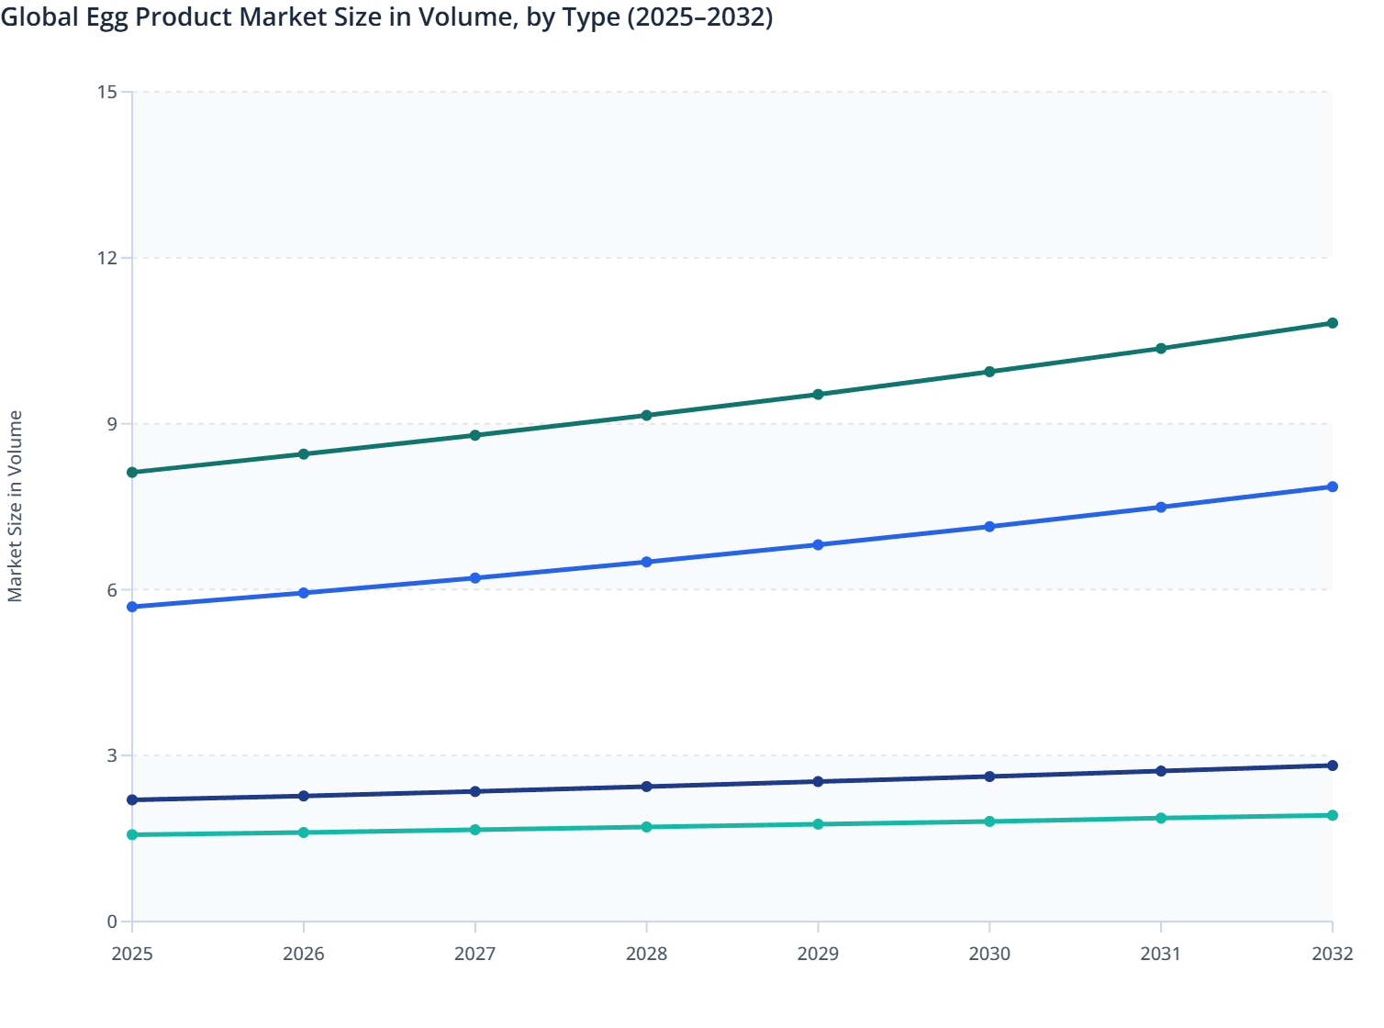Select the 15 y-axis tick label
The width and height of the screenshot is (1384, 1028).
(x=107, y=92)
